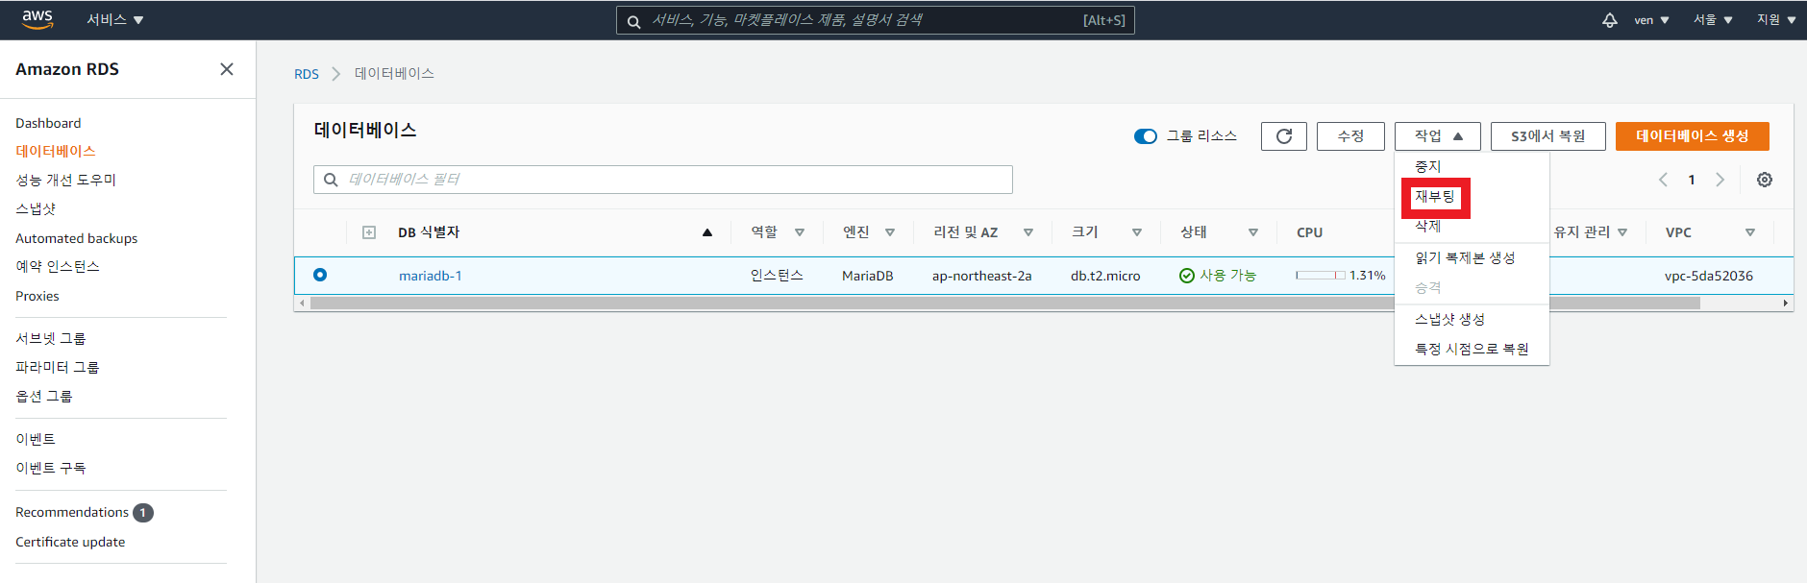
Task: Click the AWS logo home icon
Action: (37, 19)
